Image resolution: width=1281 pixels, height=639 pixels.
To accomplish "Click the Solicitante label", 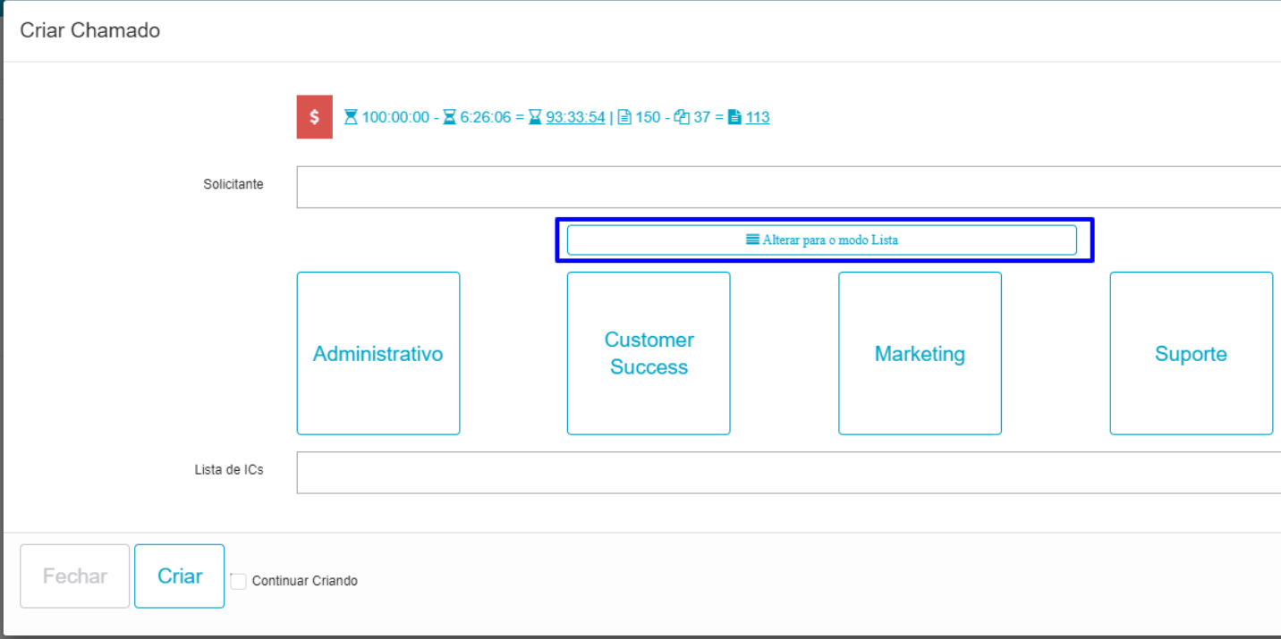I will (x=233, y=184).
